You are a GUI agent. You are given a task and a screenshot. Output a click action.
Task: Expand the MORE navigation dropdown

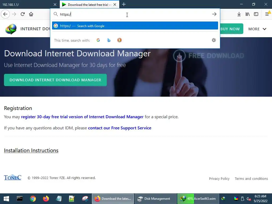pos(257,29)
